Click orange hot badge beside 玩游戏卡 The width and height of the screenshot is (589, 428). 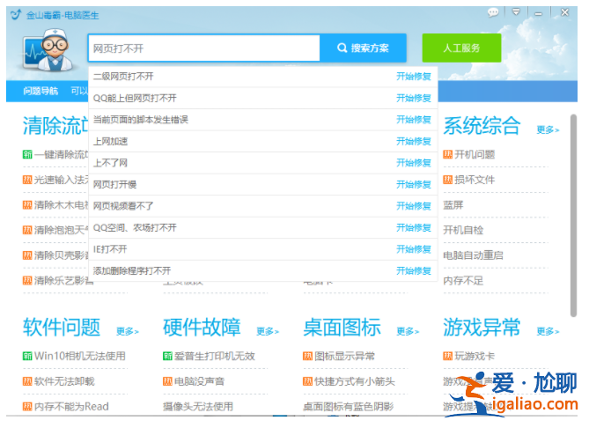coord(448,357)
